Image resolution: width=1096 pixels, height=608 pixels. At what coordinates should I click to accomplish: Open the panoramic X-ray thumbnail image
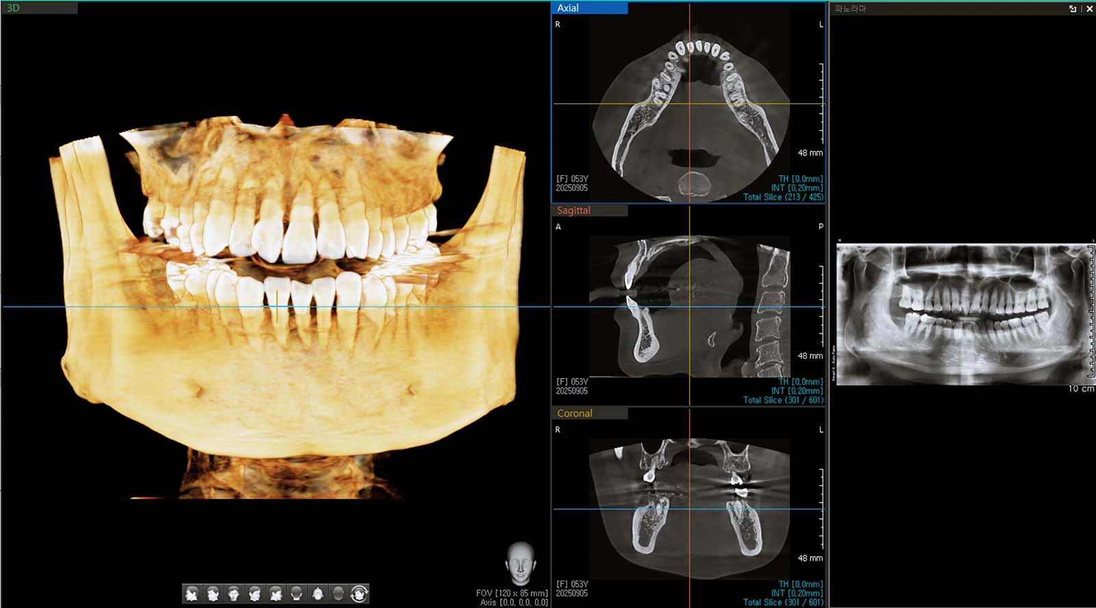(964, 314)
